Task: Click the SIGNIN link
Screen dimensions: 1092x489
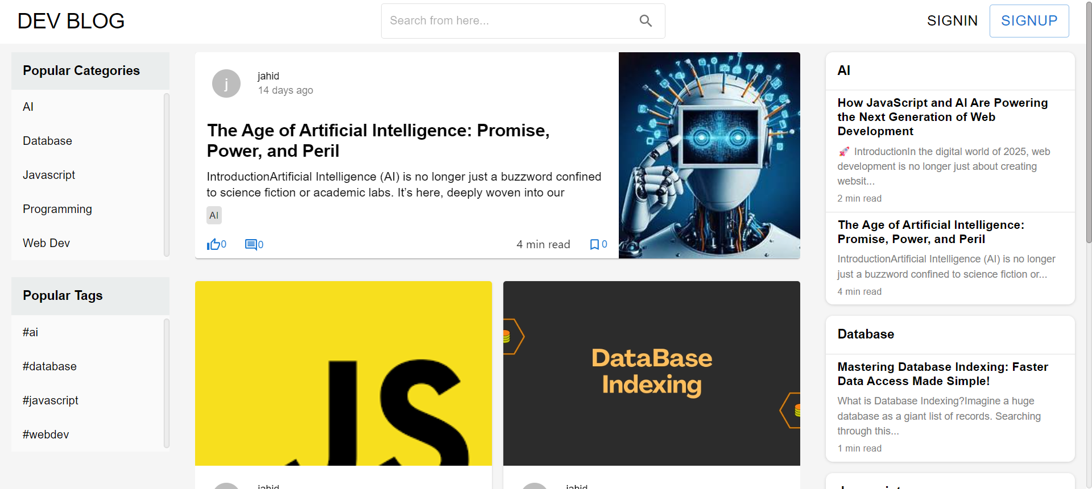Action: 952,21
